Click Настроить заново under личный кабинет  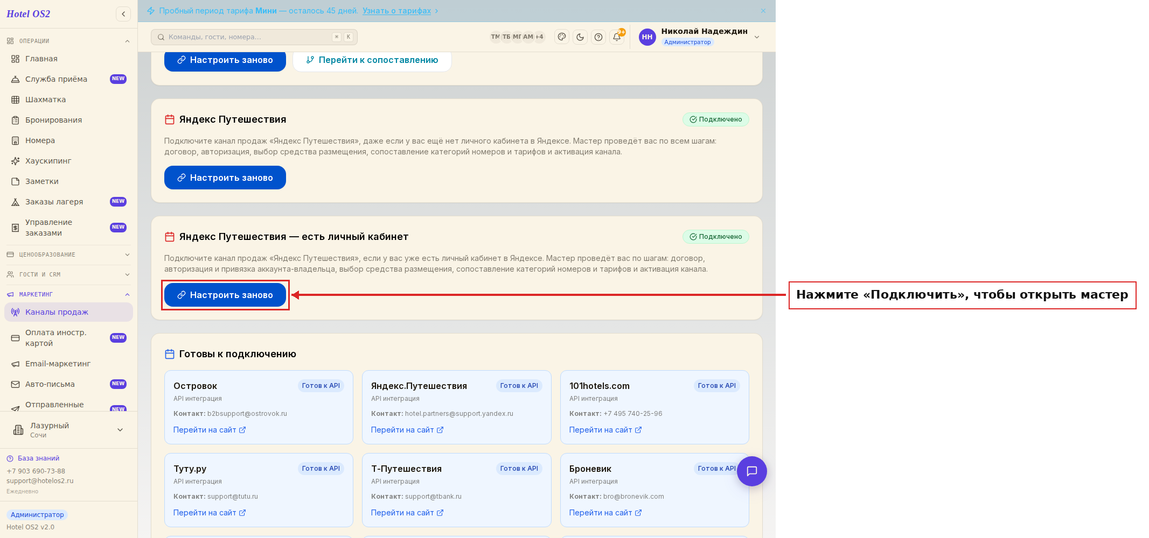tap(225, 295)
